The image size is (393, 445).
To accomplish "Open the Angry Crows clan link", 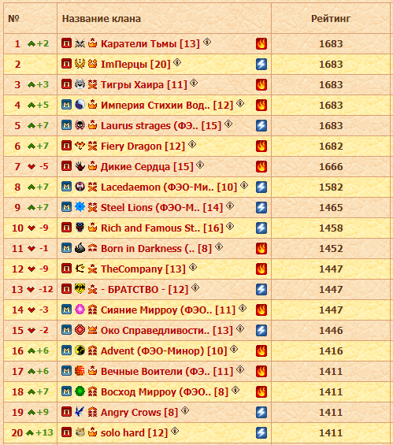I will click(x=139, y=413).
